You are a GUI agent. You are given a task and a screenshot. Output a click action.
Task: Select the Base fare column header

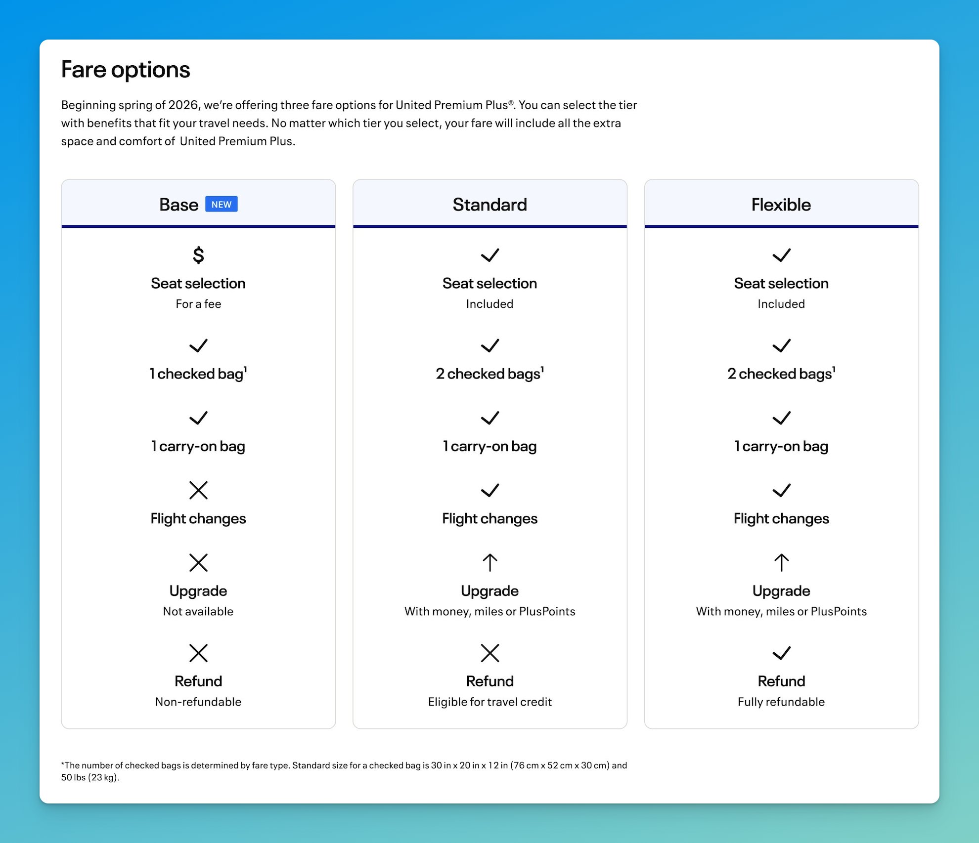click(x=178, y=205)
